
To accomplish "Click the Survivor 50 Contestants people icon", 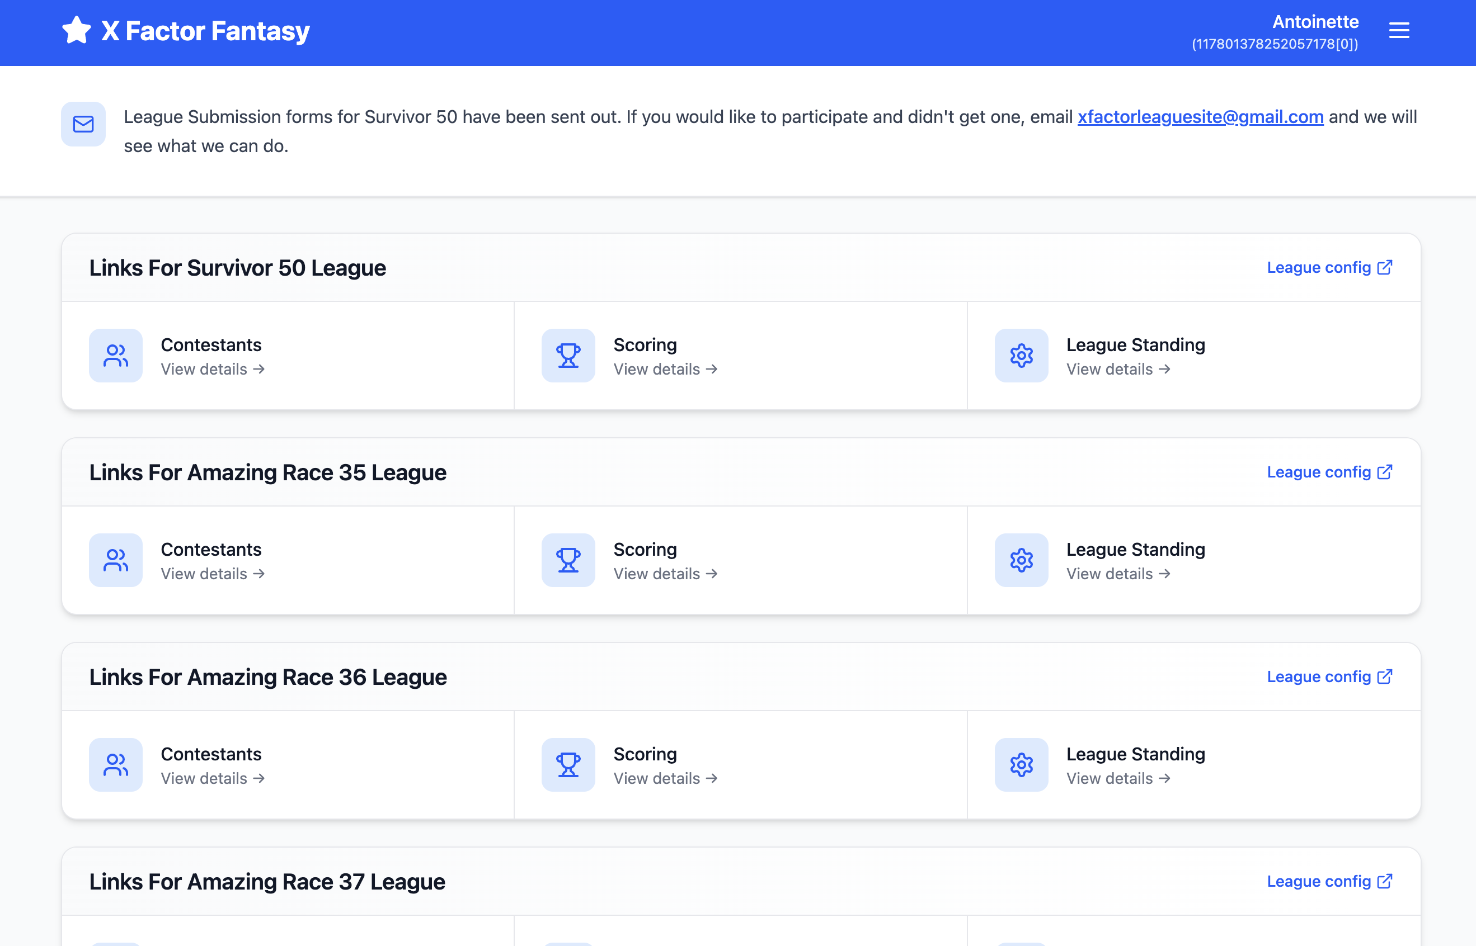I will 116,356.
